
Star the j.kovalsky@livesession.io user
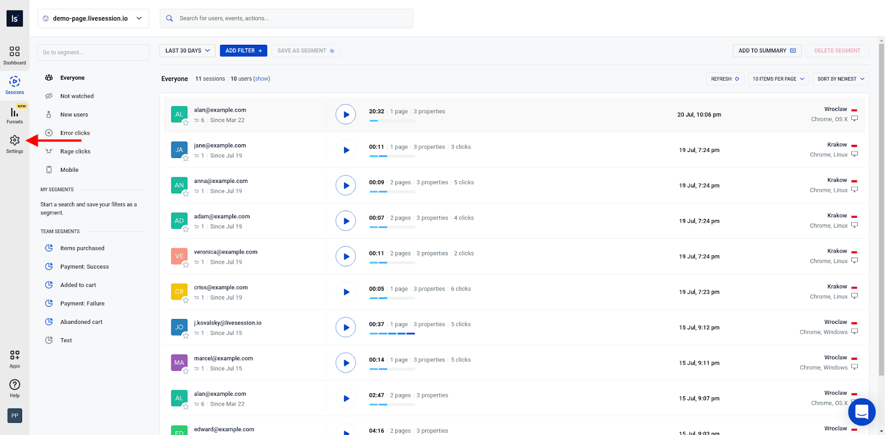pos(186,336)
